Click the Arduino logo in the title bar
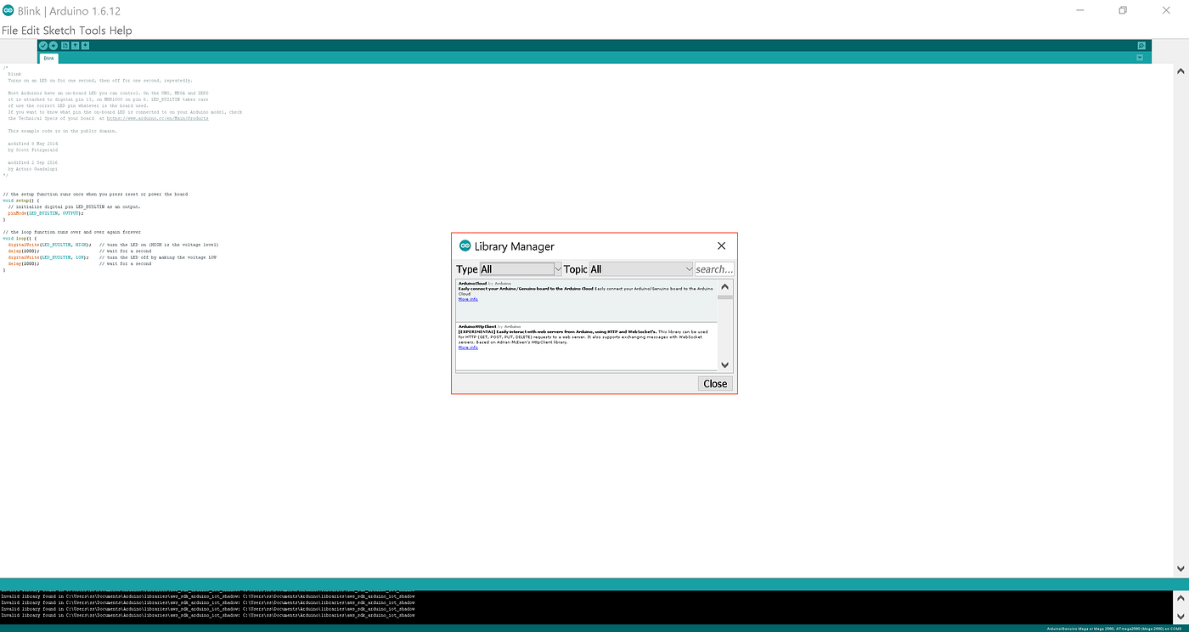The width and height of the screenshot is (1189, 632). tap(9, 10)
